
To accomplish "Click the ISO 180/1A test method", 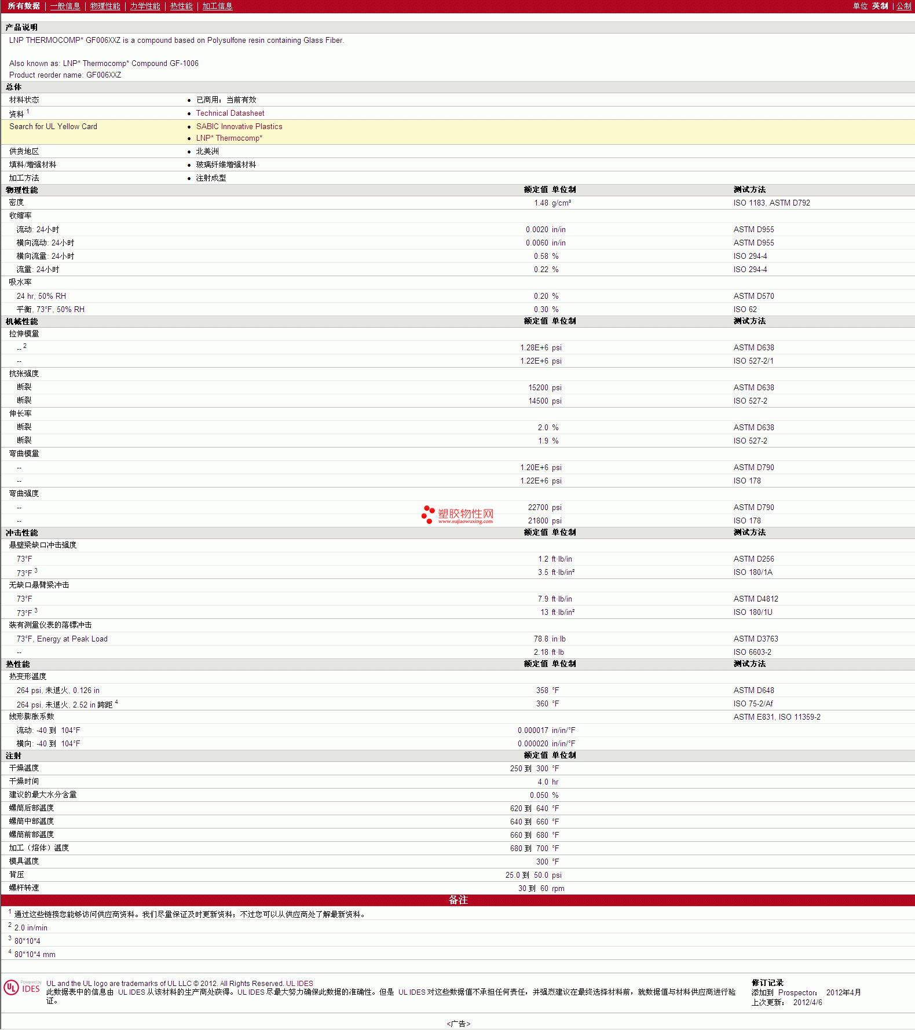I will (753, 573).
